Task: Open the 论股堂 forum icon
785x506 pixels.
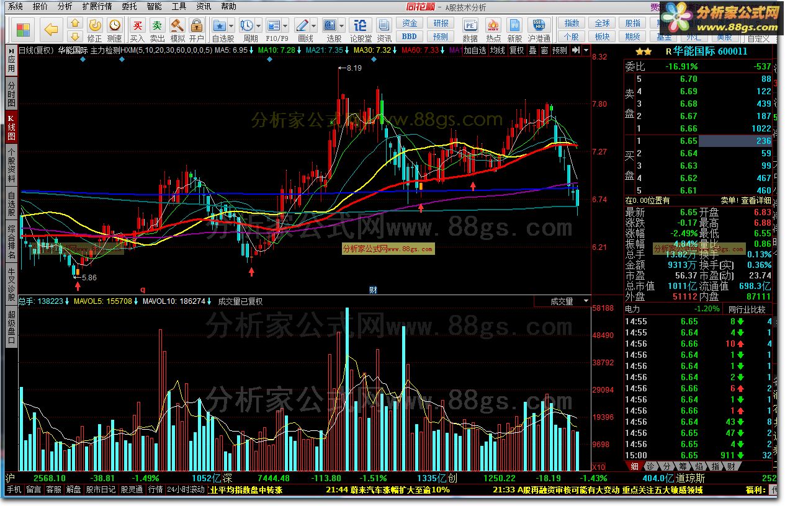Action: tap(361, 25)
